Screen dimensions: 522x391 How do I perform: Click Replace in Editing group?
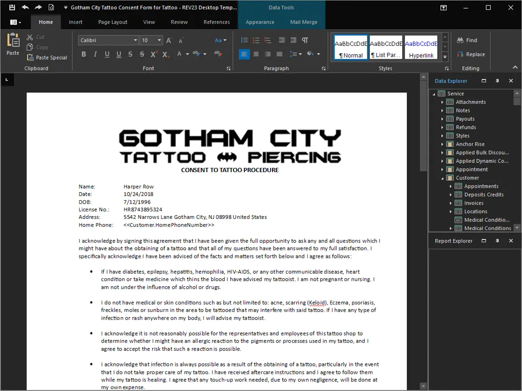[471, 54]
